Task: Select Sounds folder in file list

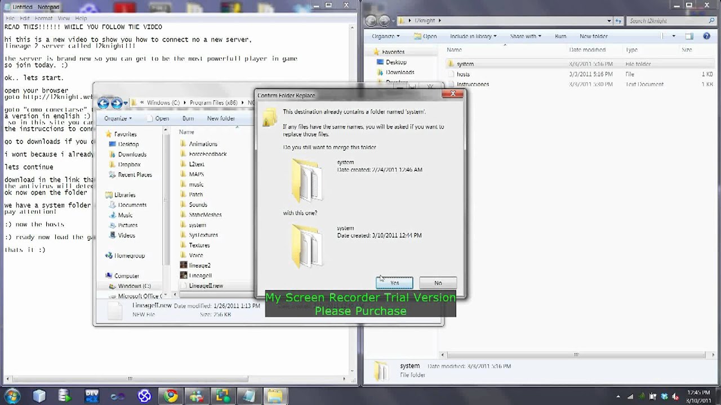Action: [198, 205]
